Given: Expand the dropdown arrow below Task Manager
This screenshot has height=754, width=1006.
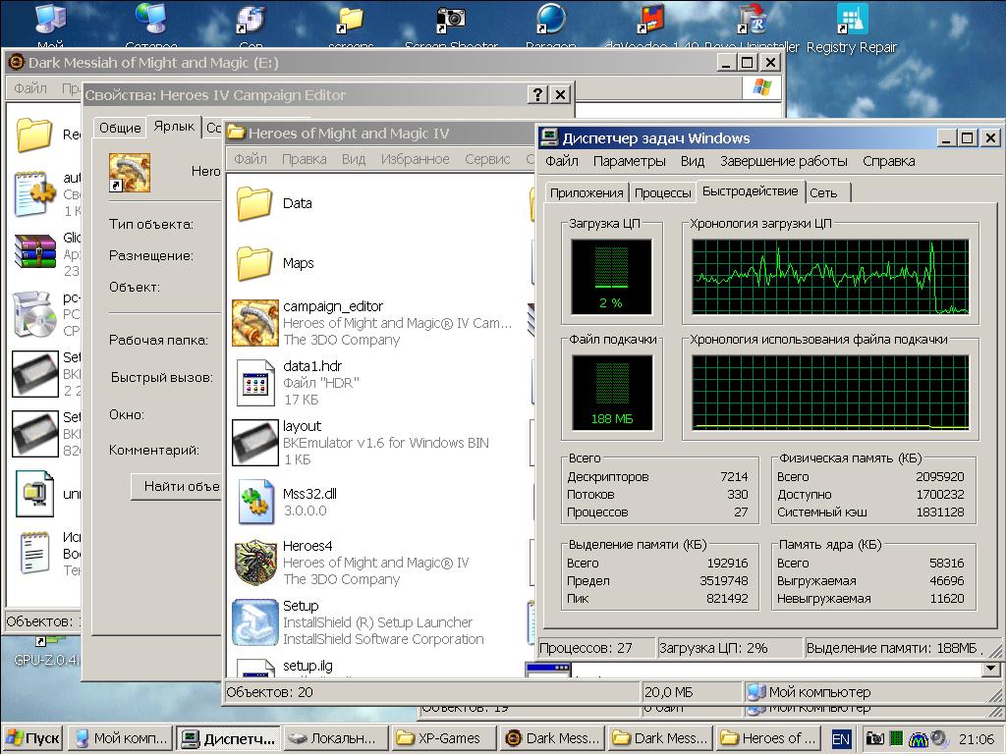Looking at the screenshot, I should click(990, 670).
